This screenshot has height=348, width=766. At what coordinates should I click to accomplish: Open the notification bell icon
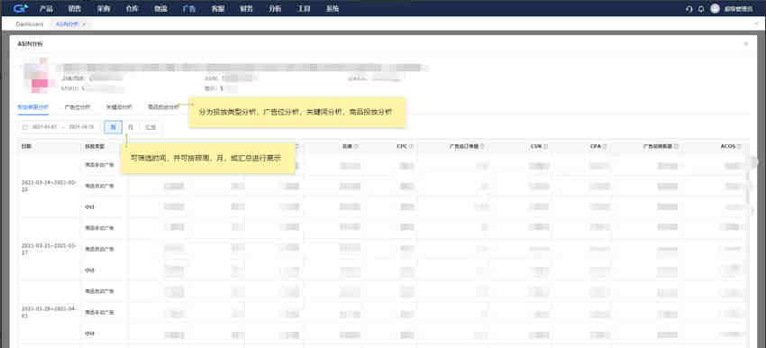pyautogui.click(x=701, y=9)
